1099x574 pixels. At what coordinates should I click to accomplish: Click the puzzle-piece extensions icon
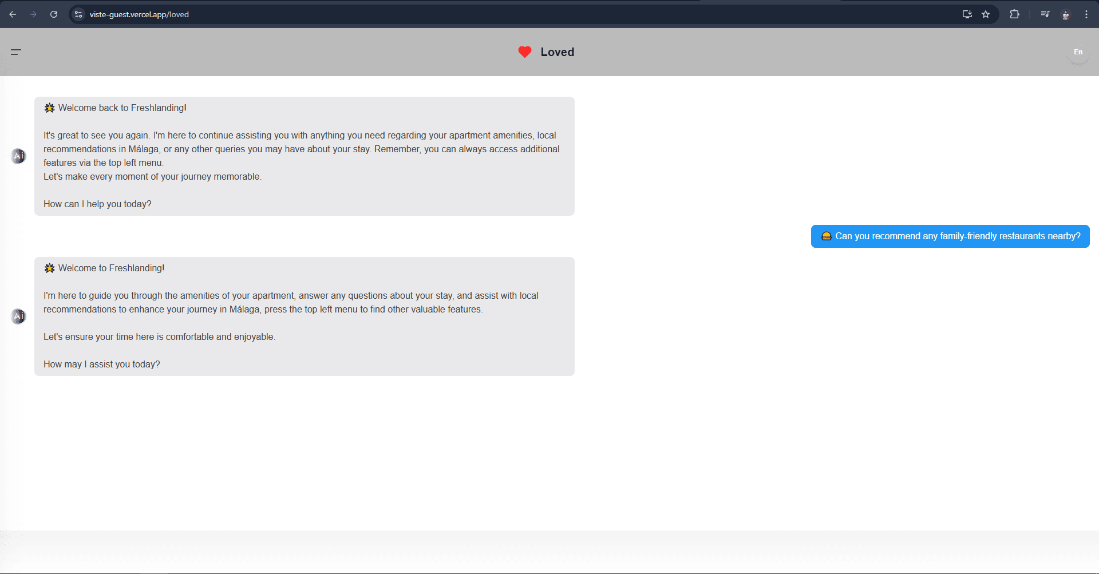(x=1015, y=14)
